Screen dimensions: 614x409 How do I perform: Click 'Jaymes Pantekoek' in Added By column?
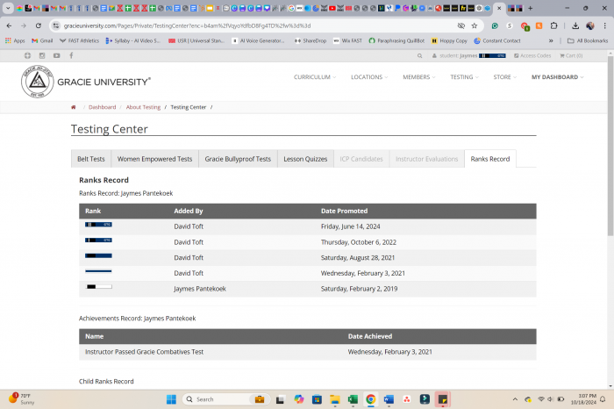click(x=200, y=289)
